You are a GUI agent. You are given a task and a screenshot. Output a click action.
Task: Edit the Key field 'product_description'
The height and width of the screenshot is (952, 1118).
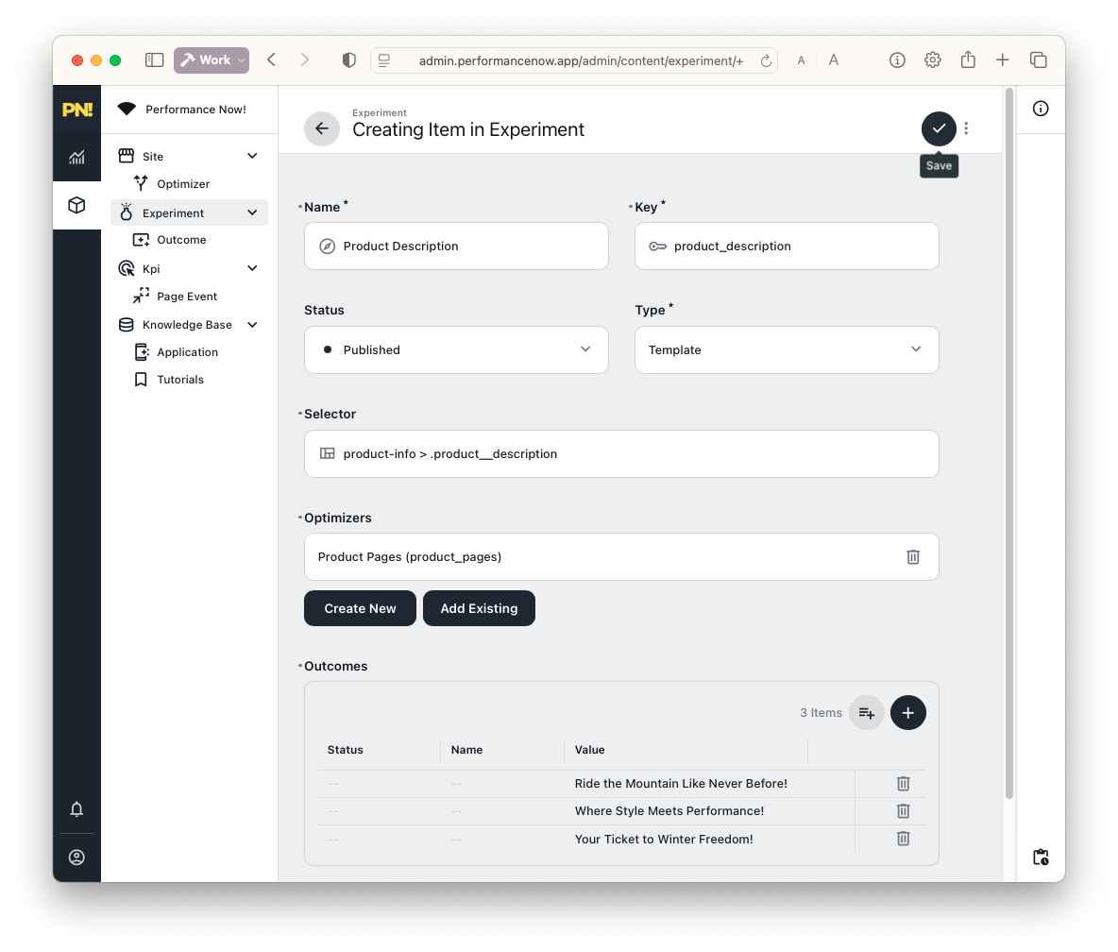pyautogui.click(x=787, y=246)
